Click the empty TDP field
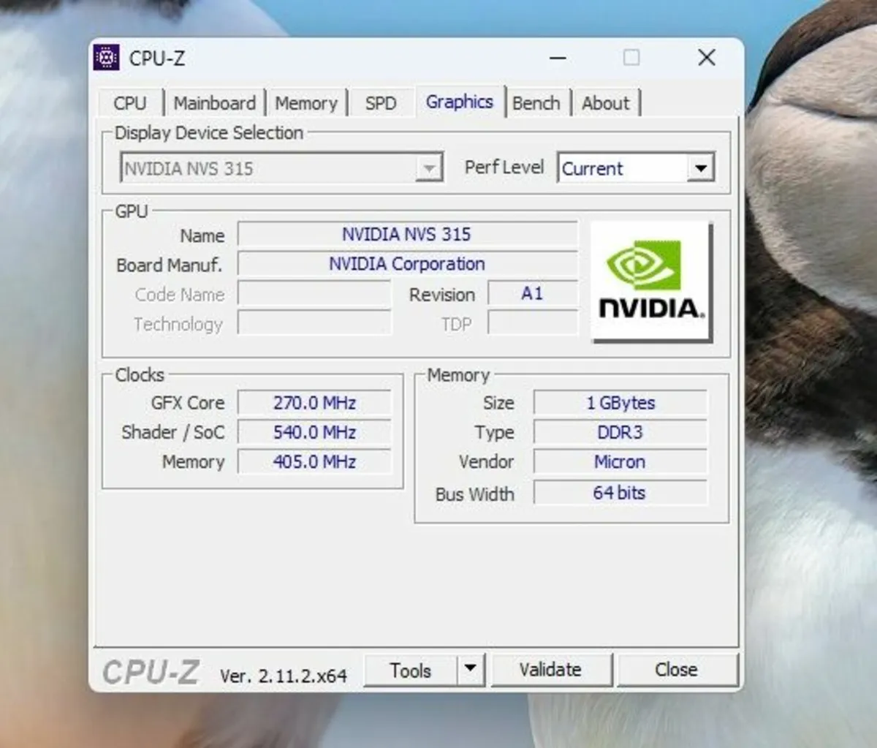The width and height of the screenshot is (877, 748). [x=532, y=323]
